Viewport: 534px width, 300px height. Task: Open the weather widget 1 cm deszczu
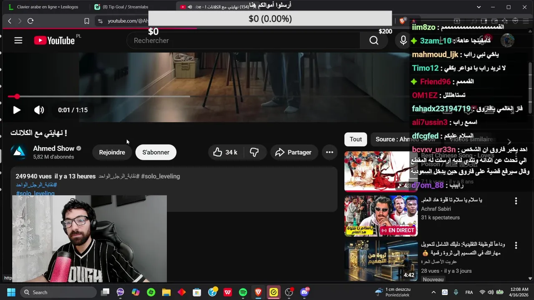(x=393, y=292)
